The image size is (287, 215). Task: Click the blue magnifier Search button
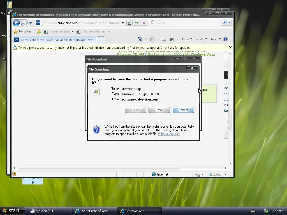tap(225, 23)
